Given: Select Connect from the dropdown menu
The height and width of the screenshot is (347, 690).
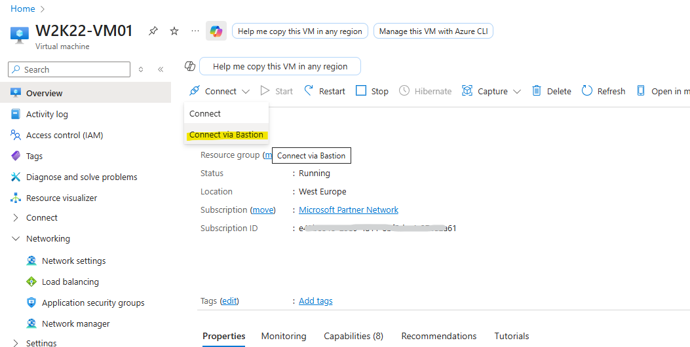Looking at the screenshot, I should pos(226,113).
